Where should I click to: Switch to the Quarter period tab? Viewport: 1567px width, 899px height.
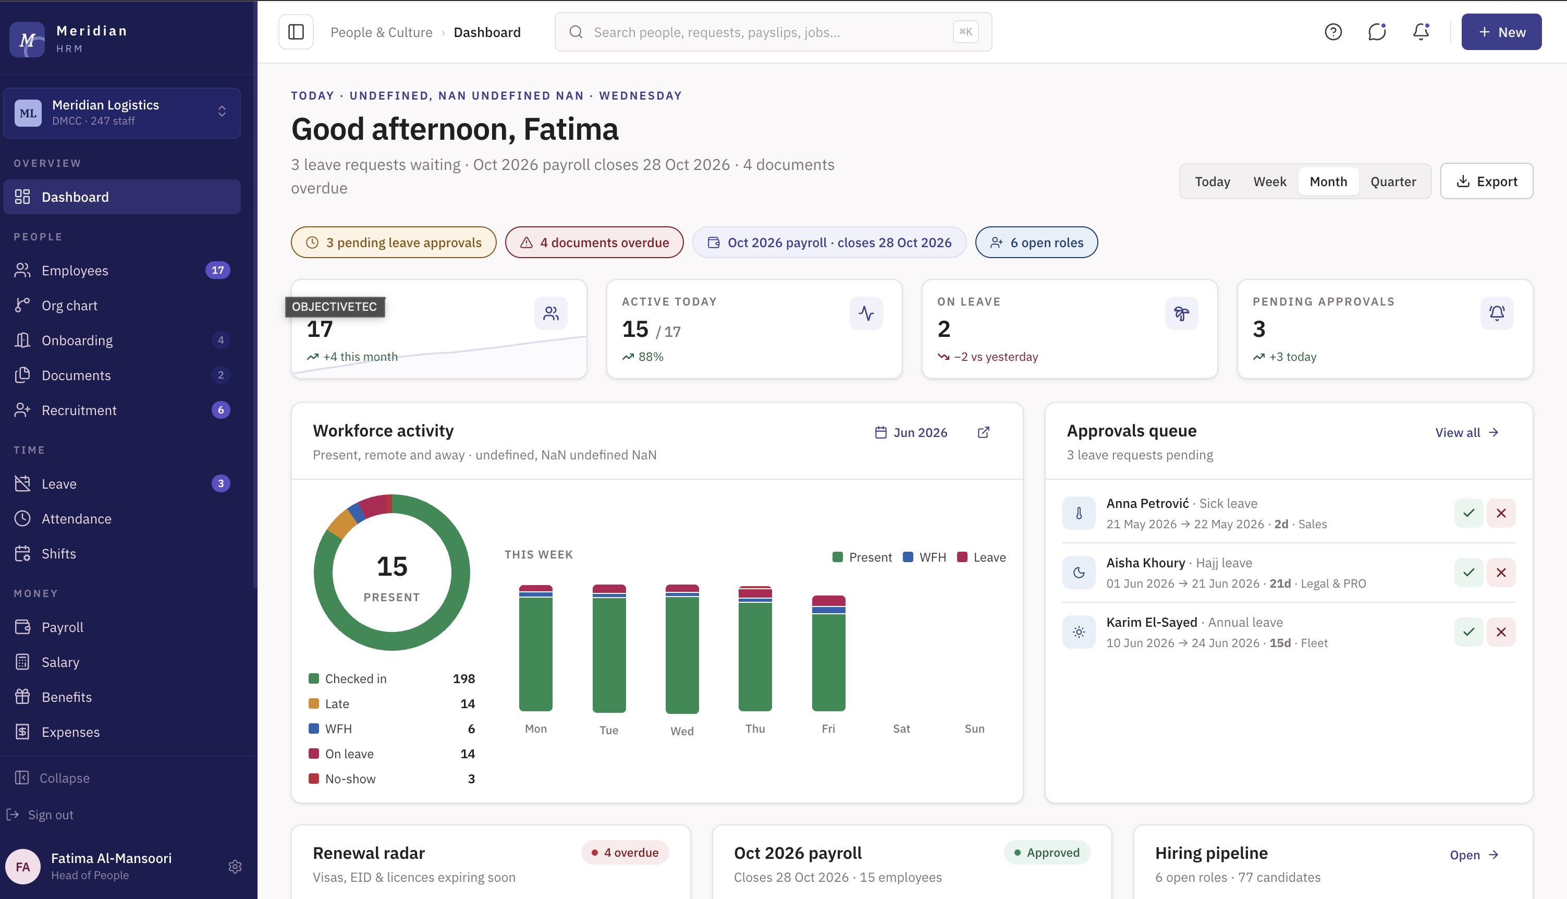(x=1393, y=181)
